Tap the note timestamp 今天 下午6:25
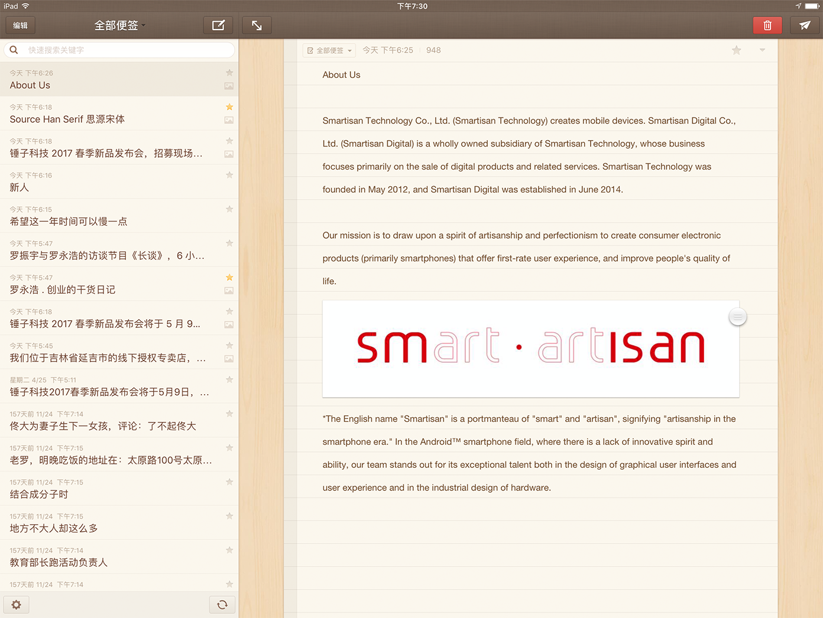Screen dimensions: 823x618 tap(388, 50)
